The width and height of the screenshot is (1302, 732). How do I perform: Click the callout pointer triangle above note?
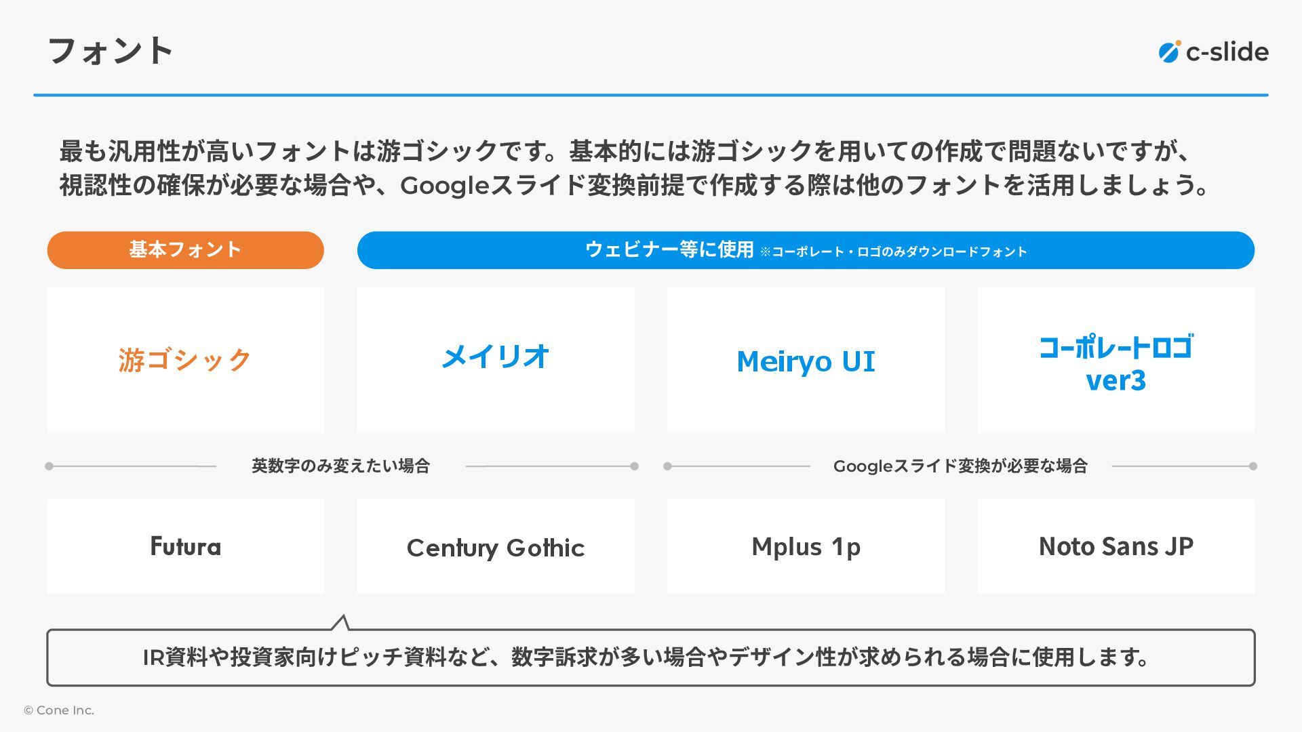[x=341, y=624]
